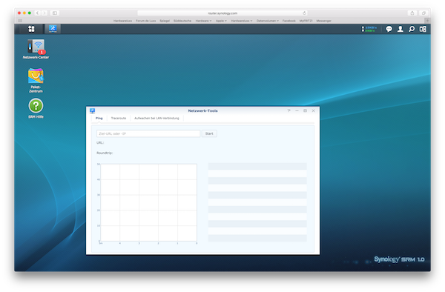
Task: Focus the Ziel-URL oder -IP field
Action: coord(148,133)
